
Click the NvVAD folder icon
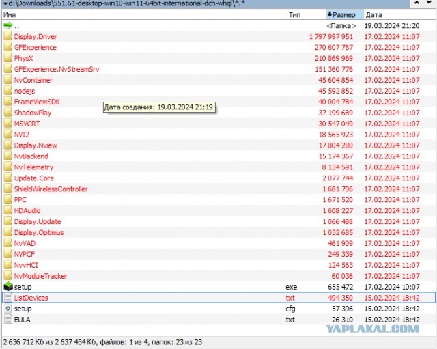[8, 242]
